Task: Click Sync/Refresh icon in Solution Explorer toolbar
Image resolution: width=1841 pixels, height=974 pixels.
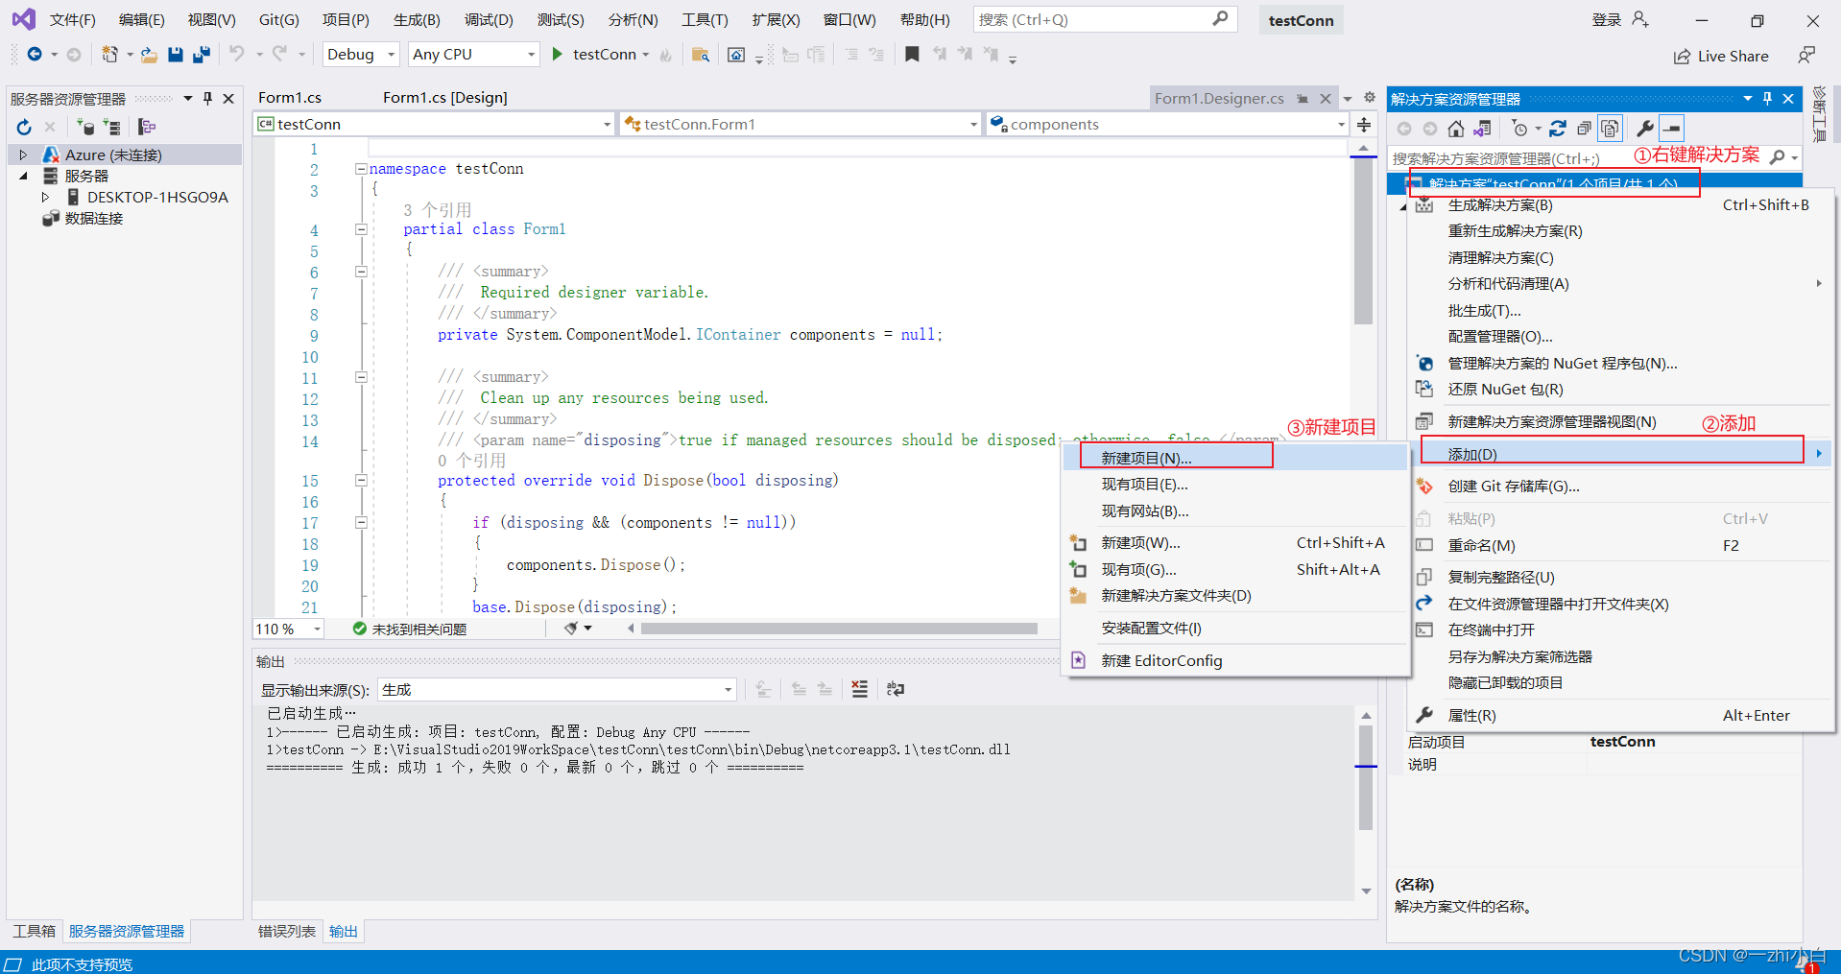Action: click(1558, 129)
